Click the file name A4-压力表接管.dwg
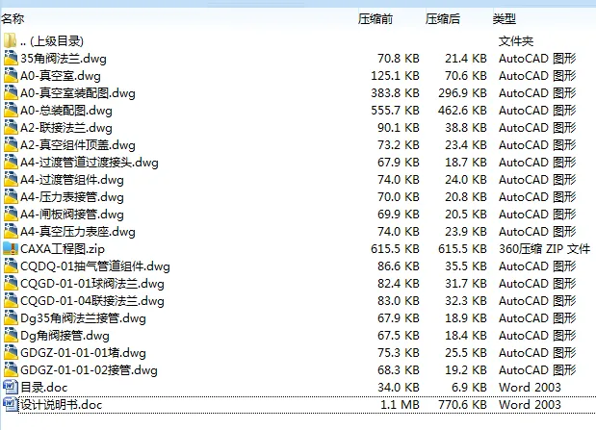The image size is (596, 430). (72, 197)
